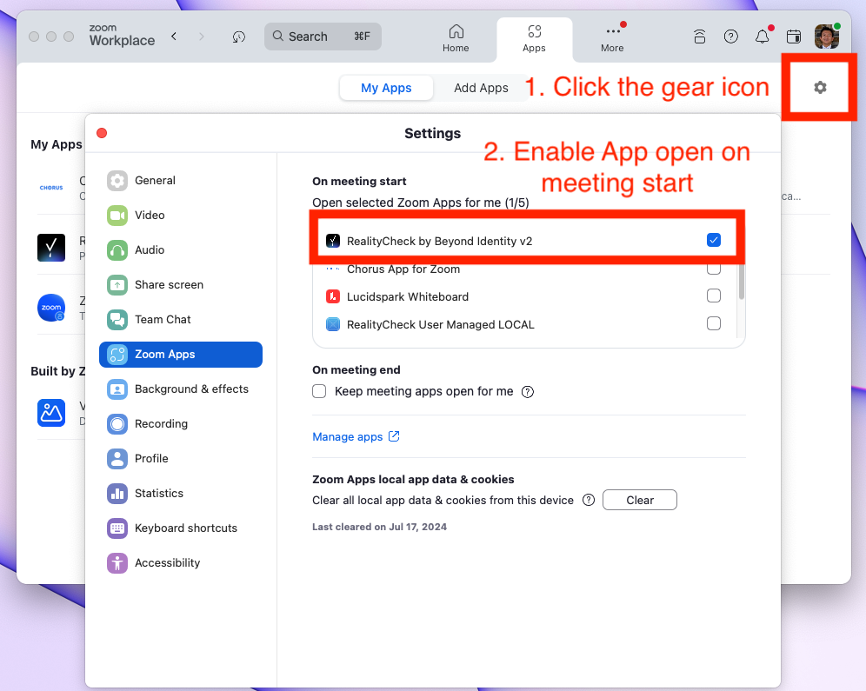The image size is (866, 691).
Task: Open Share screen settings
Action: click(181, 285)
